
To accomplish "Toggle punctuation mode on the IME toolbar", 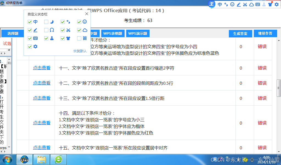I will click(x=226, y=4).
